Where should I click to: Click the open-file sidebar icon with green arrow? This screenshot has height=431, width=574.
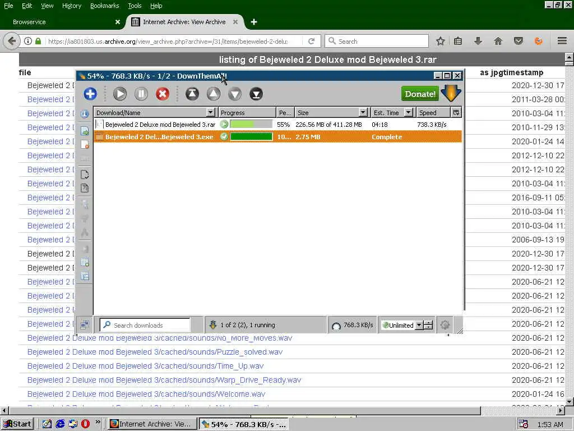(85, 131)
